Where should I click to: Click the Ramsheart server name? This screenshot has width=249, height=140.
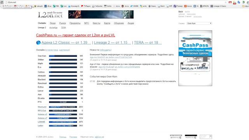[x=42, y=83]
